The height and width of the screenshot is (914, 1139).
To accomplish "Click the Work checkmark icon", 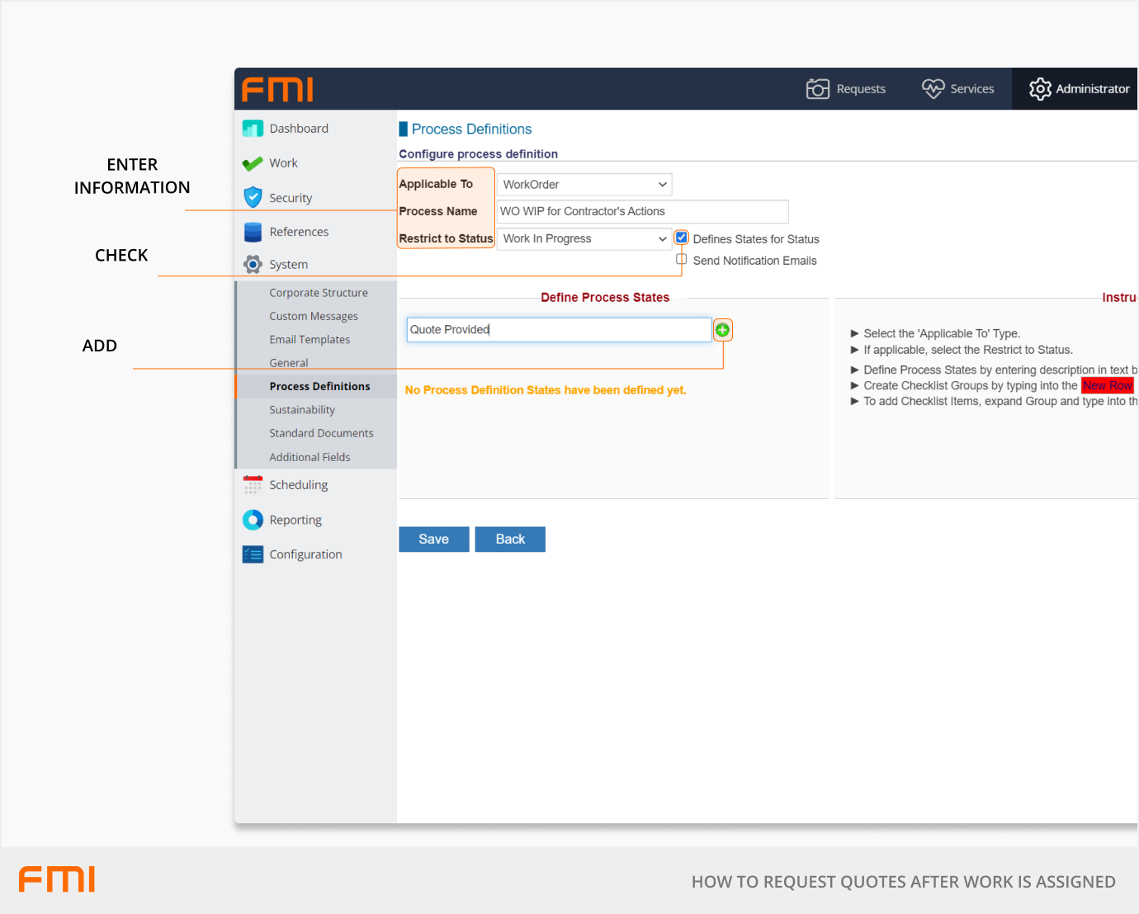I will [253, 163].
